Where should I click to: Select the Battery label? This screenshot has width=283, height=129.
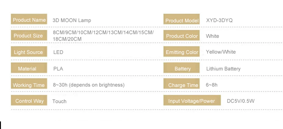182,69
